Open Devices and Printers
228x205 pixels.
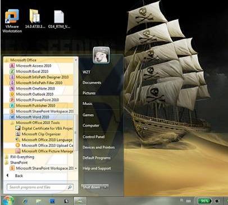(99, 147)
